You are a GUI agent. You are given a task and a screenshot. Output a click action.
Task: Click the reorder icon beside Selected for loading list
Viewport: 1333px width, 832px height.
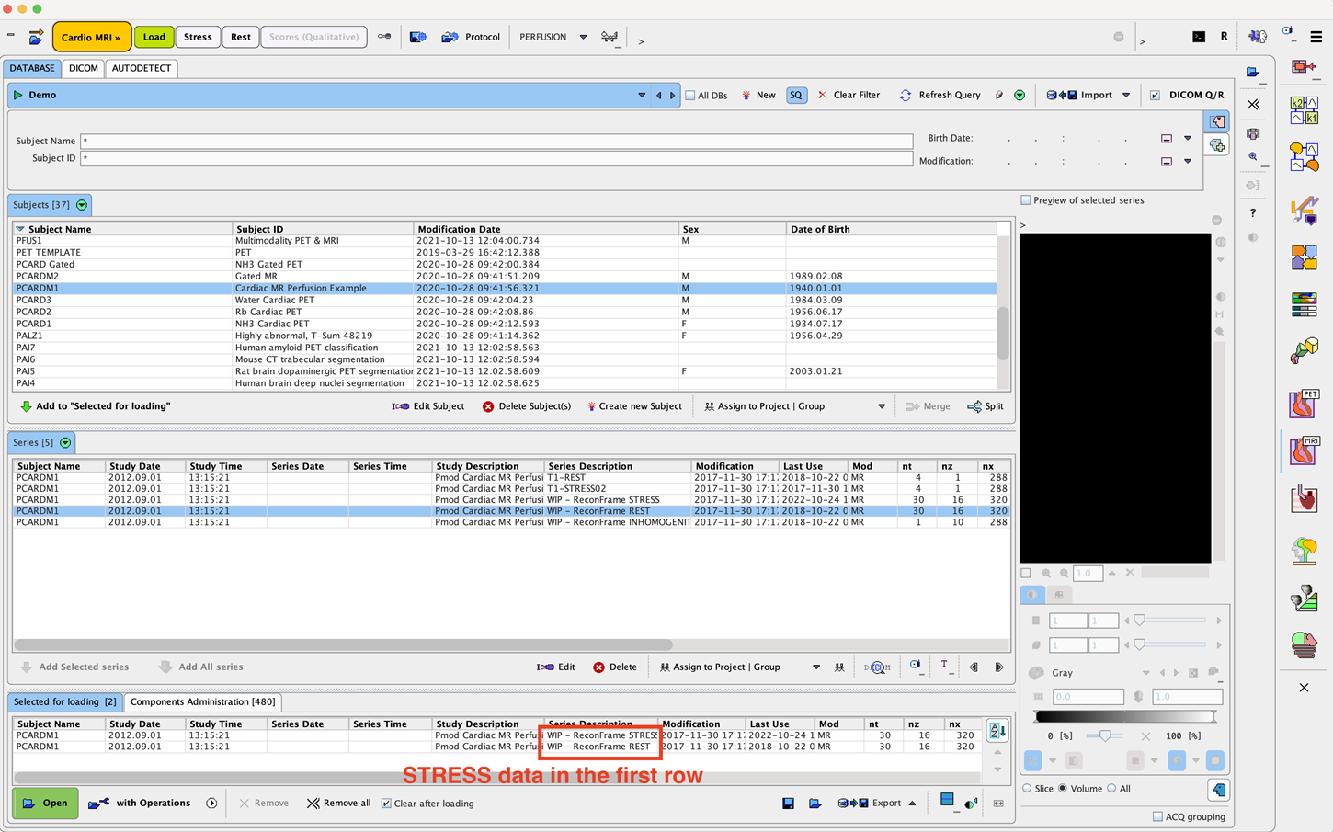(997, 732)
